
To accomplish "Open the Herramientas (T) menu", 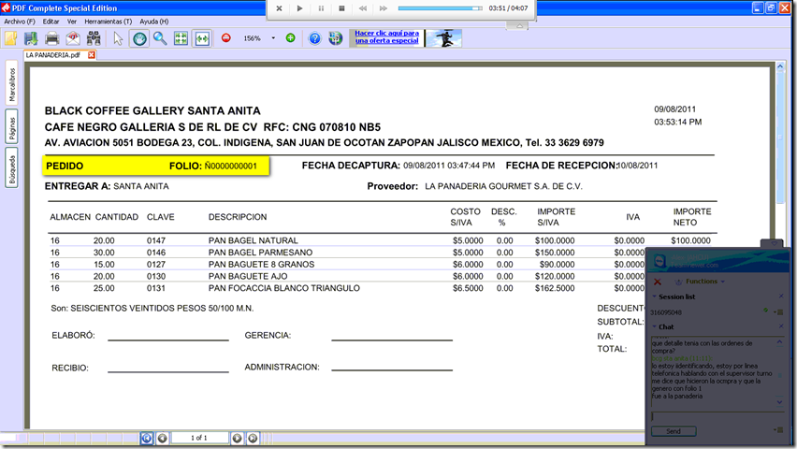I will point(108,21).
